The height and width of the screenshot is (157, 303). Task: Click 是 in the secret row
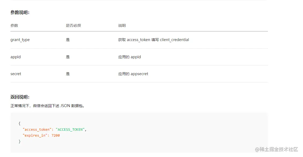coord(68,74)
